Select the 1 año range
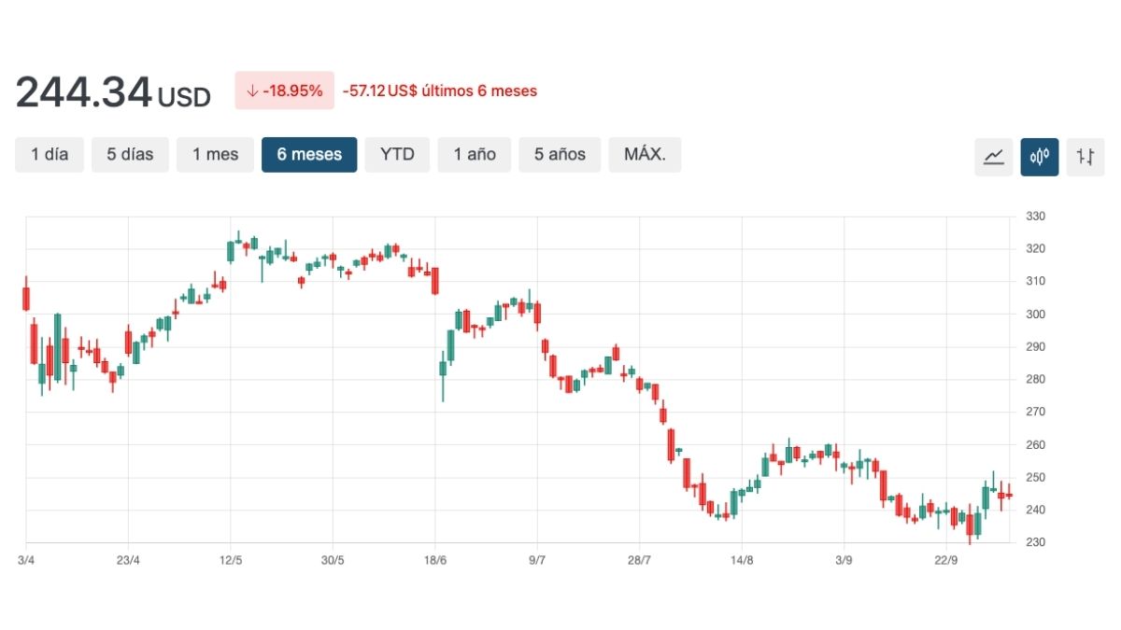 (x=475, y=155)
